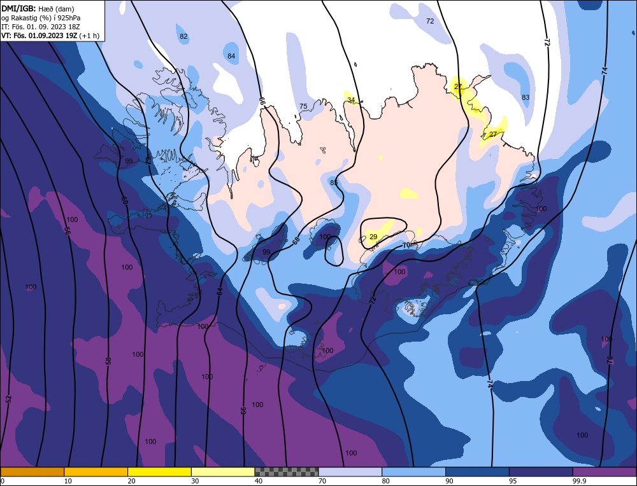Screen dimensions: 637x486
Task: Select the contour label '58'
Action: pos(108,361)
